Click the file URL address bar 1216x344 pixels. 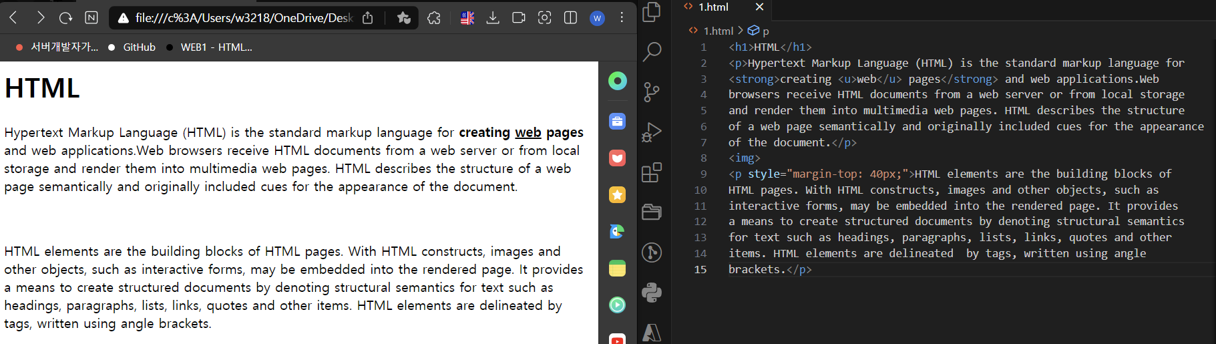(x=244, y=18)
